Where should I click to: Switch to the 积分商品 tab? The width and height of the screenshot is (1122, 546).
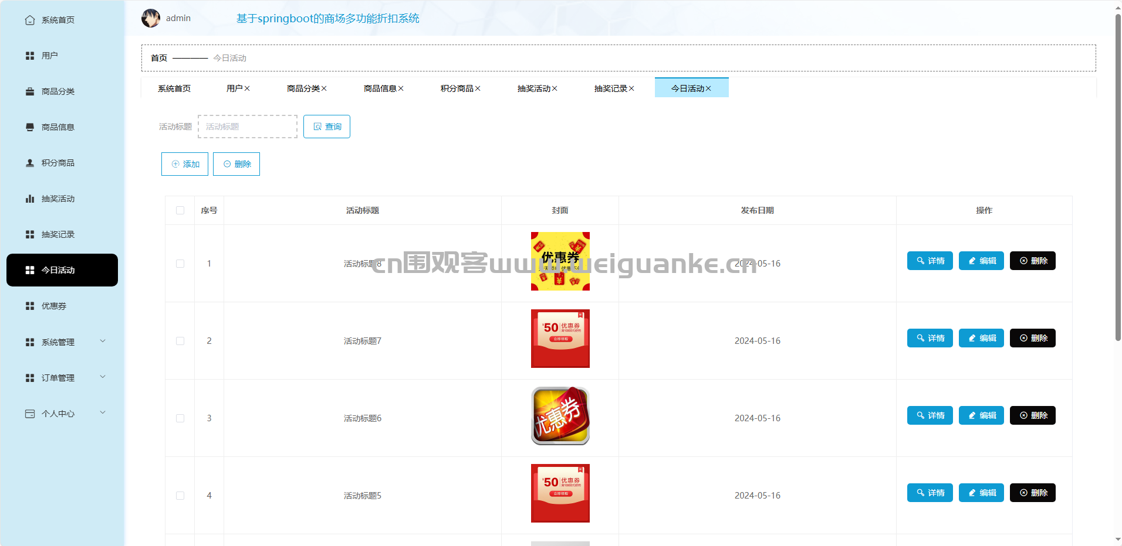(x=457, y=88)
